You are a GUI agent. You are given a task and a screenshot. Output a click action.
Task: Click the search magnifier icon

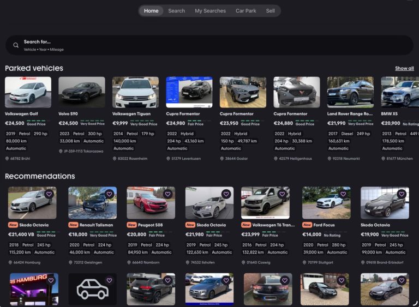click(x=16, y=45)
